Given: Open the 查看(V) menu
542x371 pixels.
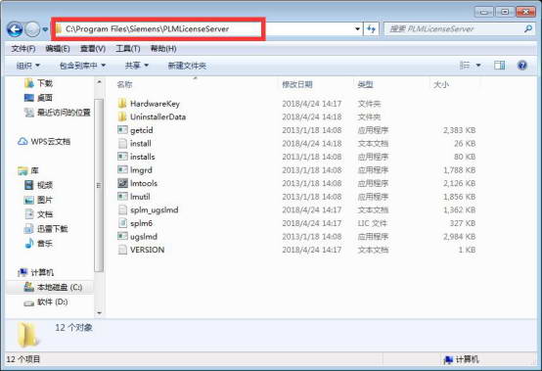Looking at the screenshot, I should (x=93, y=49).
